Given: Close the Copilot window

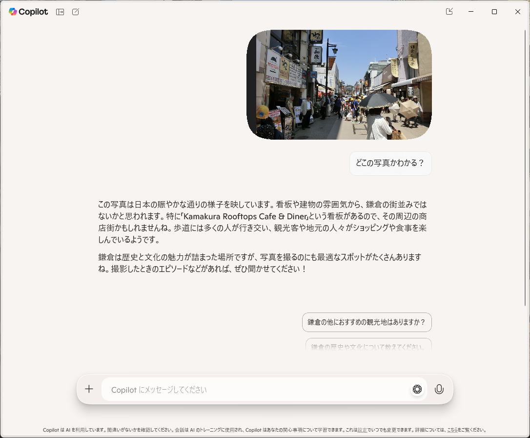Looking at the screenshot, I should pos(518,11).
